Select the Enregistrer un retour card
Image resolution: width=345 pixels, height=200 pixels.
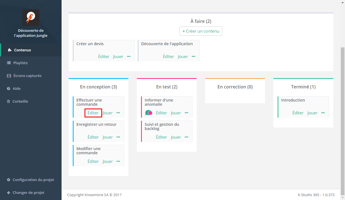96,125
